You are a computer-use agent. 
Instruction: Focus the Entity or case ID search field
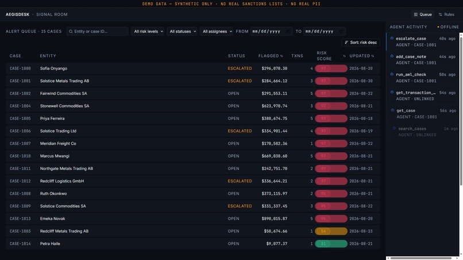(98, 32)
